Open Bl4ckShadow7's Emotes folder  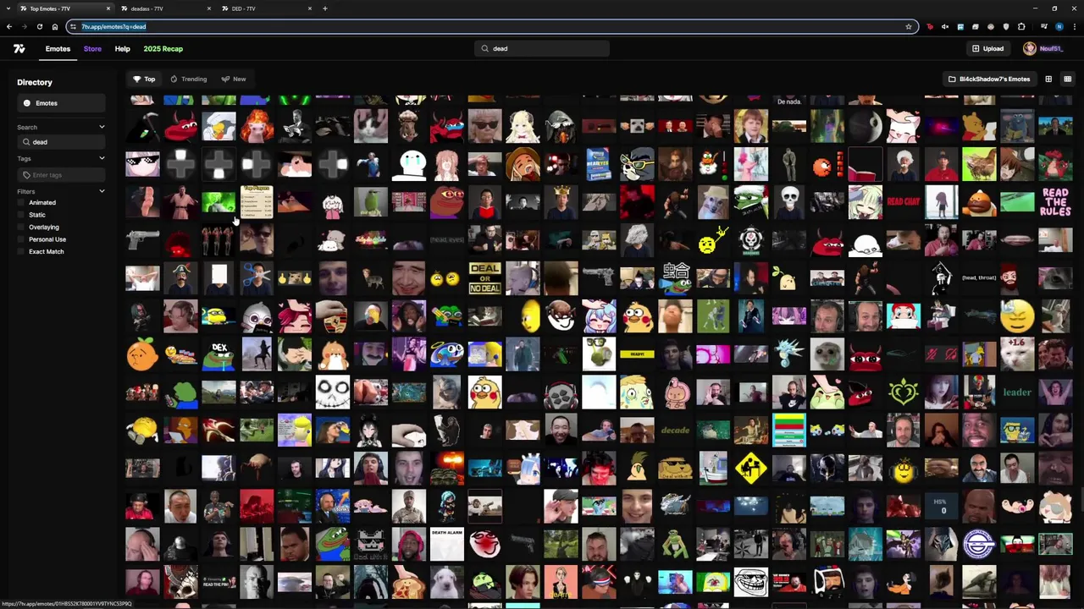click(x=989, y=80)
